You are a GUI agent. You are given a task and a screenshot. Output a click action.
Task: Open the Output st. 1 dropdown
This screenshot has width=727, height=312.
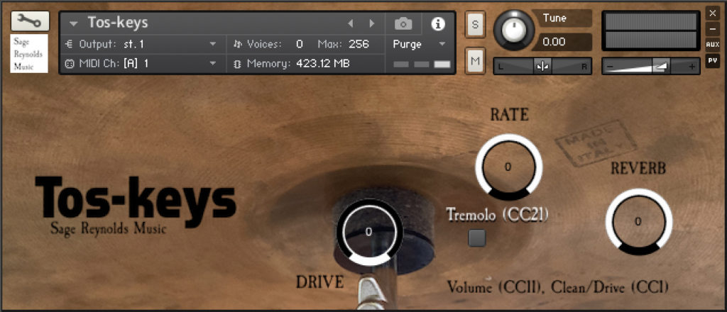(x=141, y=45)
